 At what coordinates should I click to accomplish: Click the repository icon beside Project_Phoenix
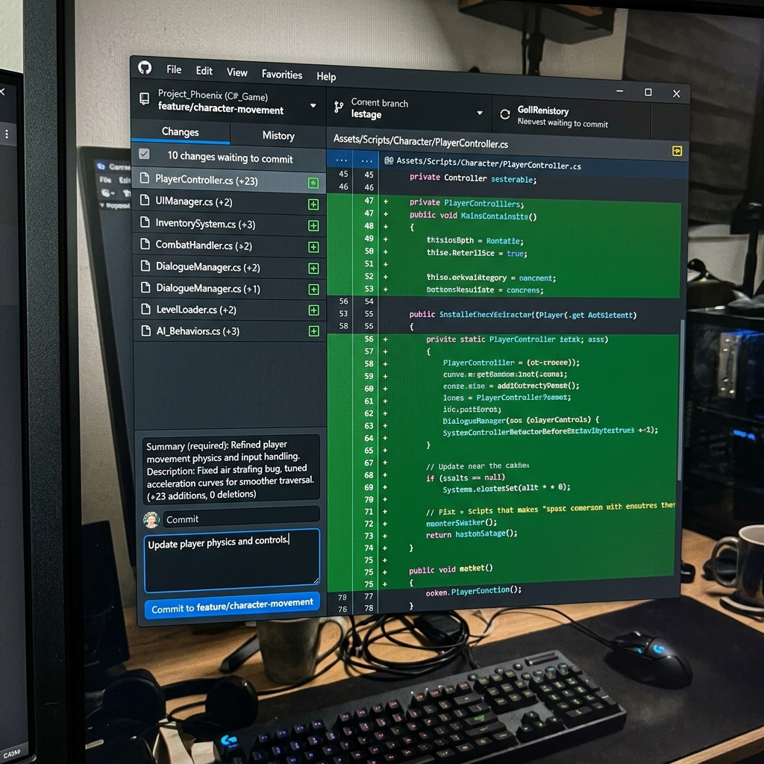tap(145, 99)
